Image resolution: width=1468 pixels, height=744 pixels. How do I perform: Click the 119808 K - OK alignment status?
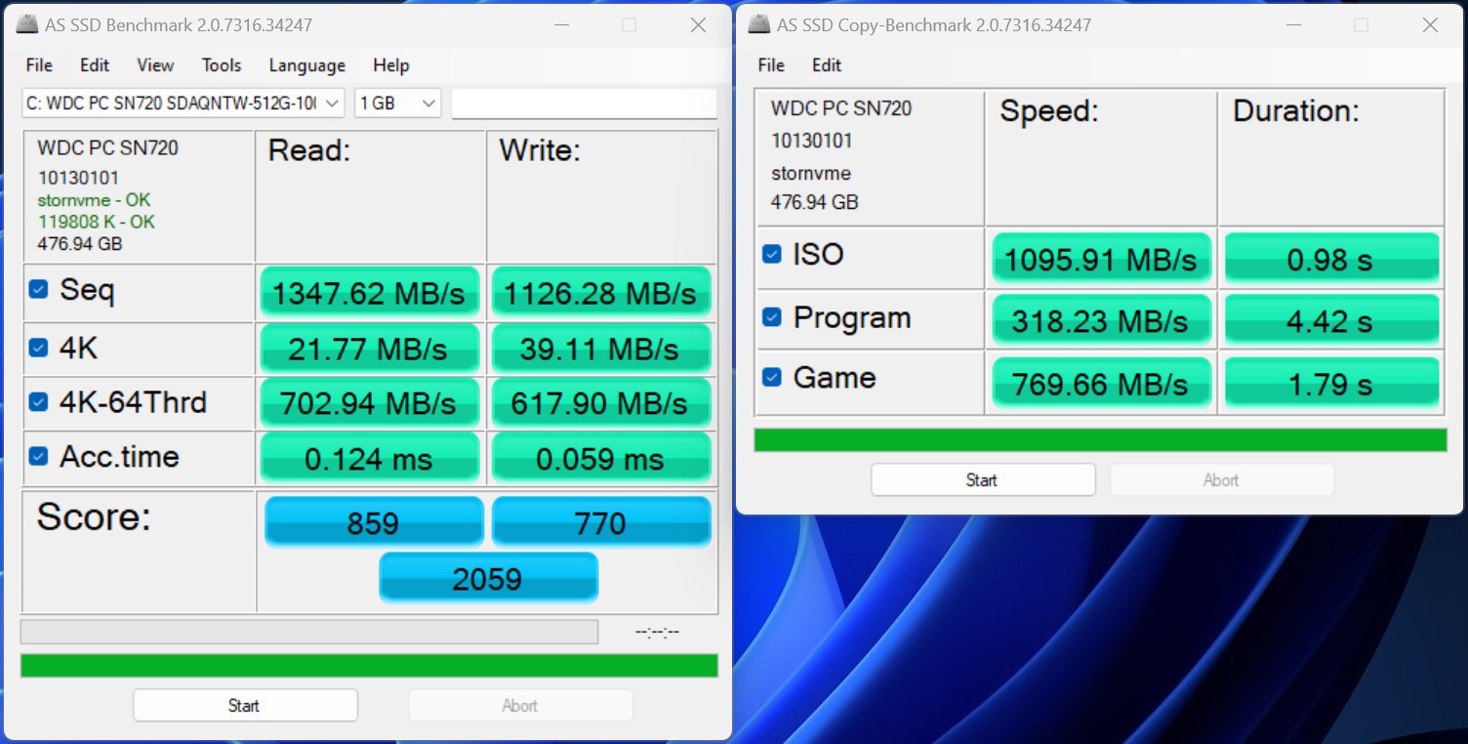point(97,222)
